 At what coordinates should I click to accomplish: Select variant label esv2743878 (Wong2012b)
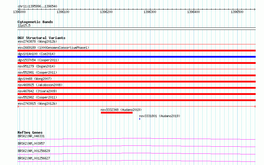[37, 41]
